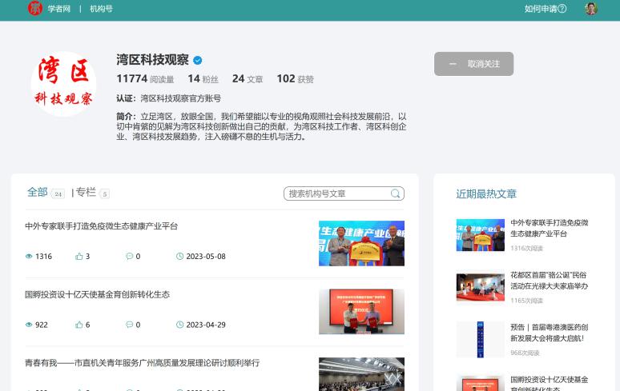Open the 学者网 link in the header
This screenshot has width=620, height=391.
tap(59, 9)
